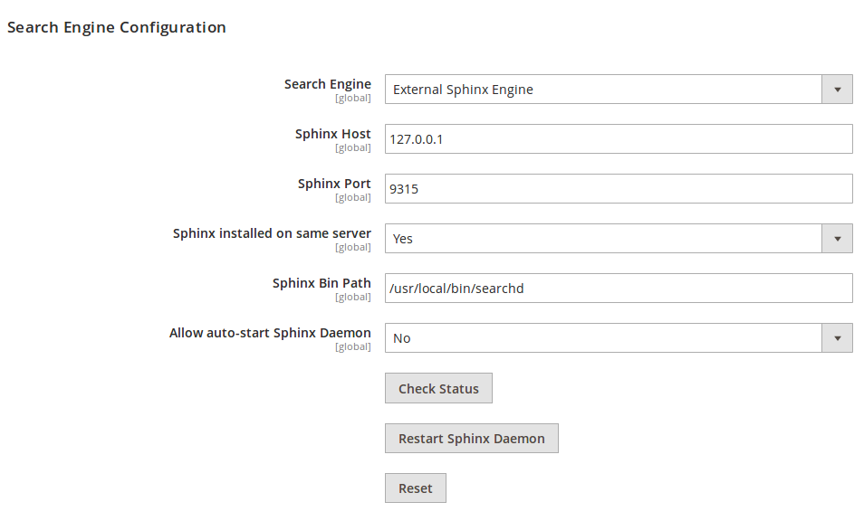Select the Sphinx Host input field
The width and height of the screenshot is (864, 521).
pyautogui.click(x=619, y=138)
